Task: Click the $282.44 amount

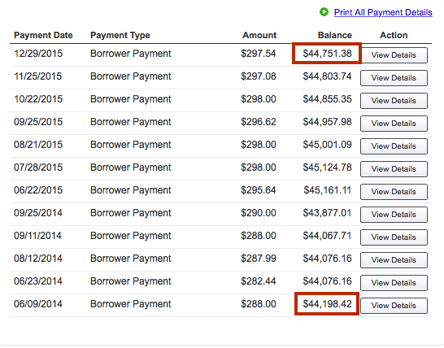Action: [x=259, y=281]
